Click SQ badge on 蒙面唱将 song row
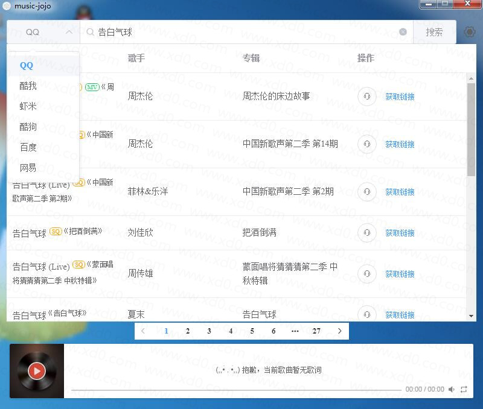The height and width of the screenshot is (409, 483). [x=78, y=264]
